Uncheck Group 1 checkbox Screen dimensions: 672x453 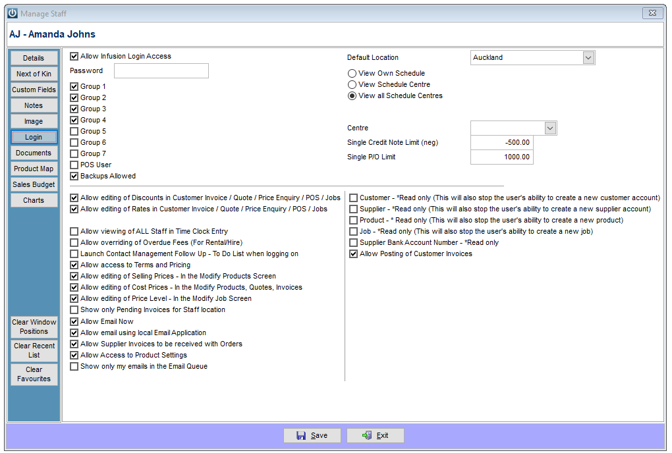(74, 86)
